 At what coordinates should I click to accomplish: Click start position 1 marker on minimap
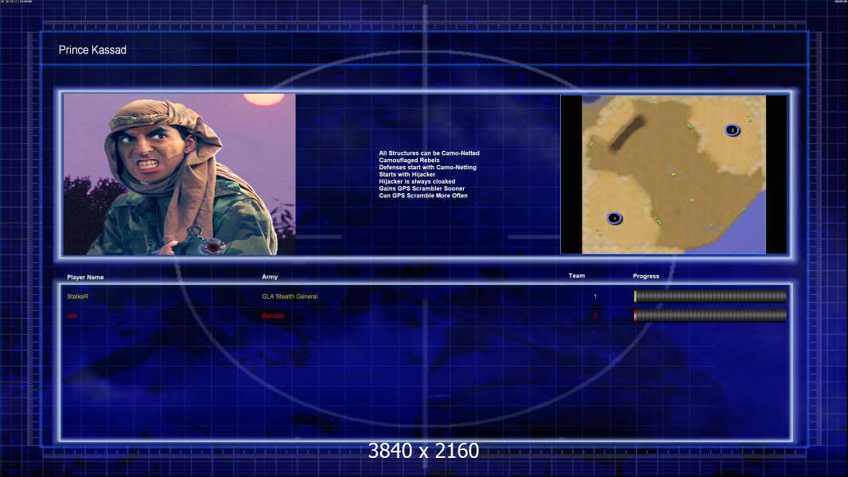pos(614,219)
